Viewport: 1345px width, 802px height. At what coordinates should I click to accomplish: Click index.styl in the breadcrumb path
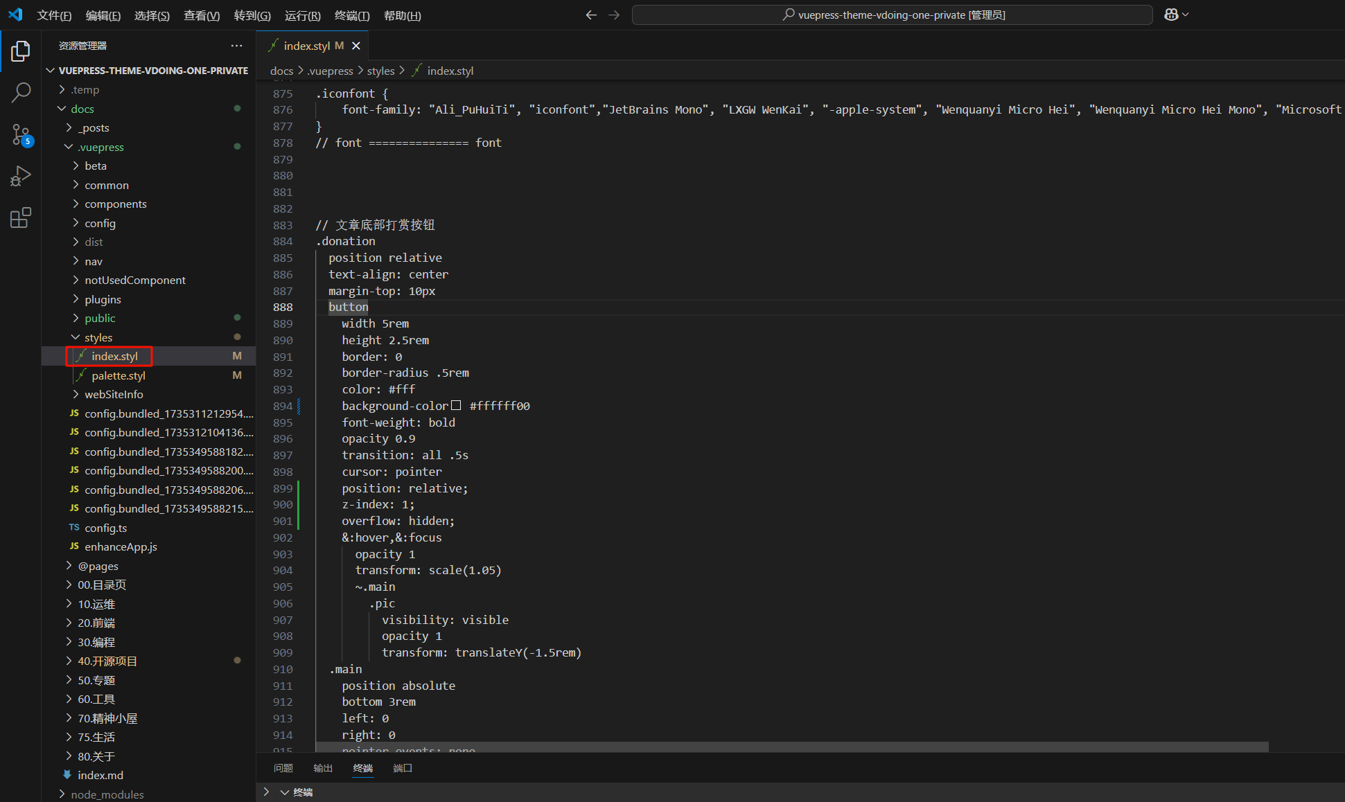(450, 71)
